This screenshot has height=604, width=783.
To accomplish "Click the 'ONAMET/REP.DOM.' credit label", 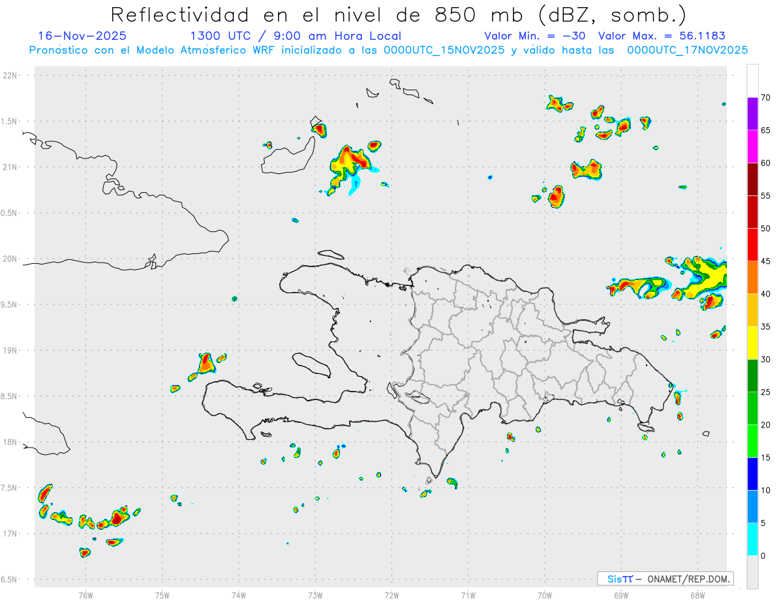I will click(688, 579).
